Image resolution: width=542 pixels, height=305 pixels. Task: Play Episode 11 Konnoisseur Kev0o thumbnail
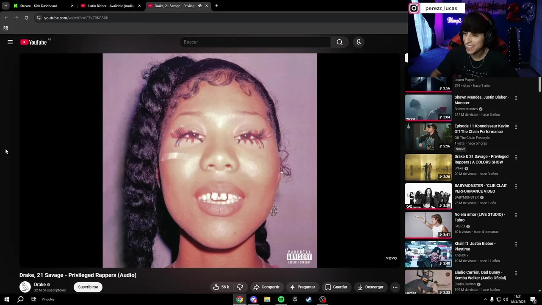click(x=428, y=137)
